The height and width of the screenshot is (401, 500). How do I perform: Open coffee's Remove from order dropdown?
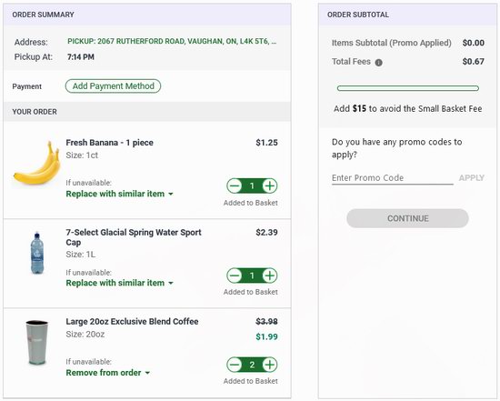[108, 373]
